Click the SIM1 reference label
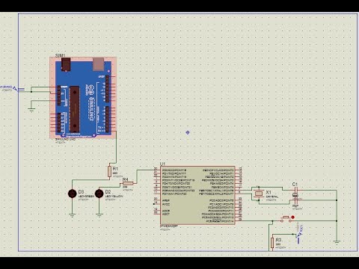359x269 pixels. tap(60, 55)
